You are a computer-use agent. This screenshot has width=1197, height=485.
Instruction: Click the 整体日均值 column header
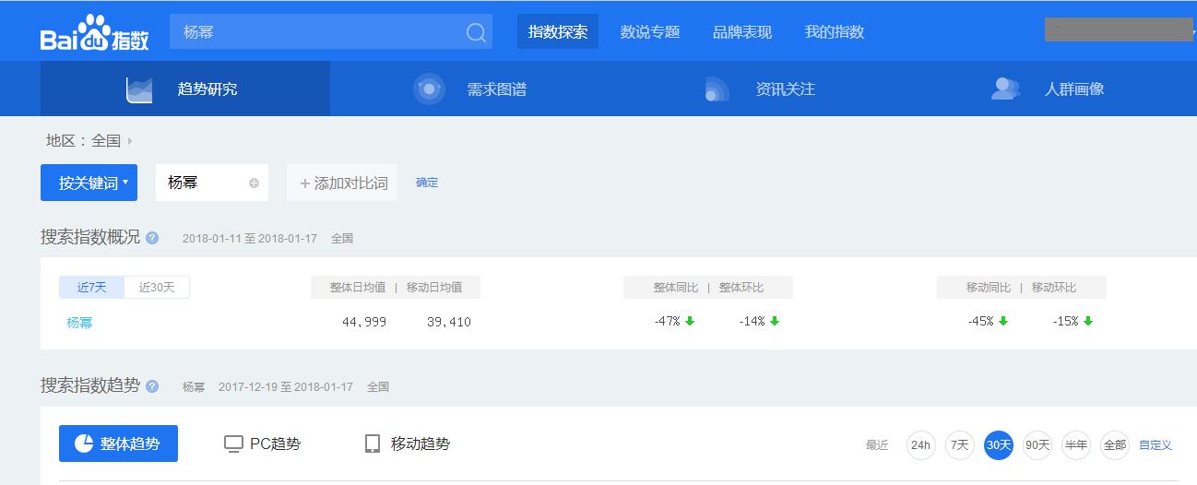(358, 288)
